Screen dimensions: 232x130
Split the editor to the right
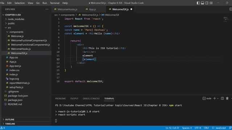(231, 9)
